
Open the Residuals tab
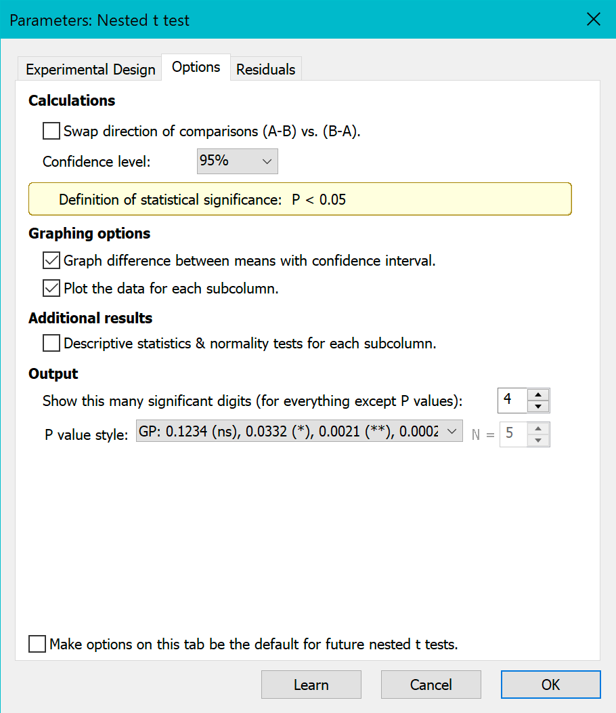tap(265, 69)
